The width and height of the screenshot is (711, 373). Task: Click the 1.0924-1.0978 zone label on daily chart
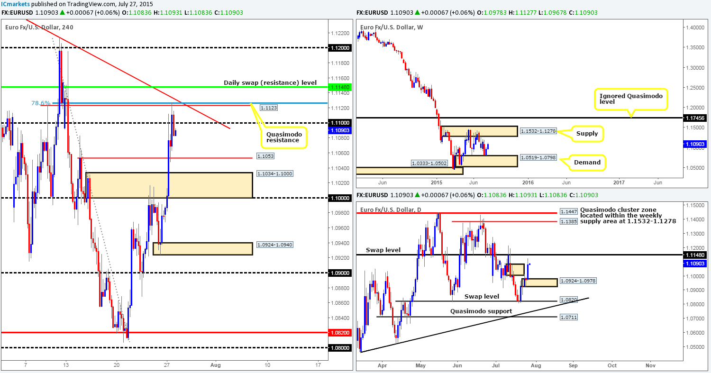579,281
